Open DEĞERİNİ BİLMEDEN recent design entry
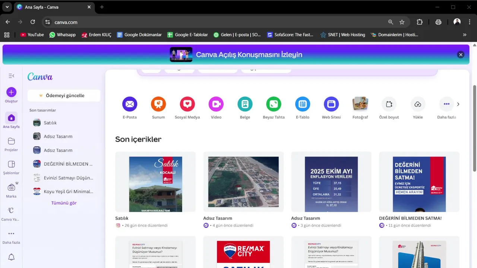Image resolution: width=477 pixels, height=268 pixels. click(64, 164)
